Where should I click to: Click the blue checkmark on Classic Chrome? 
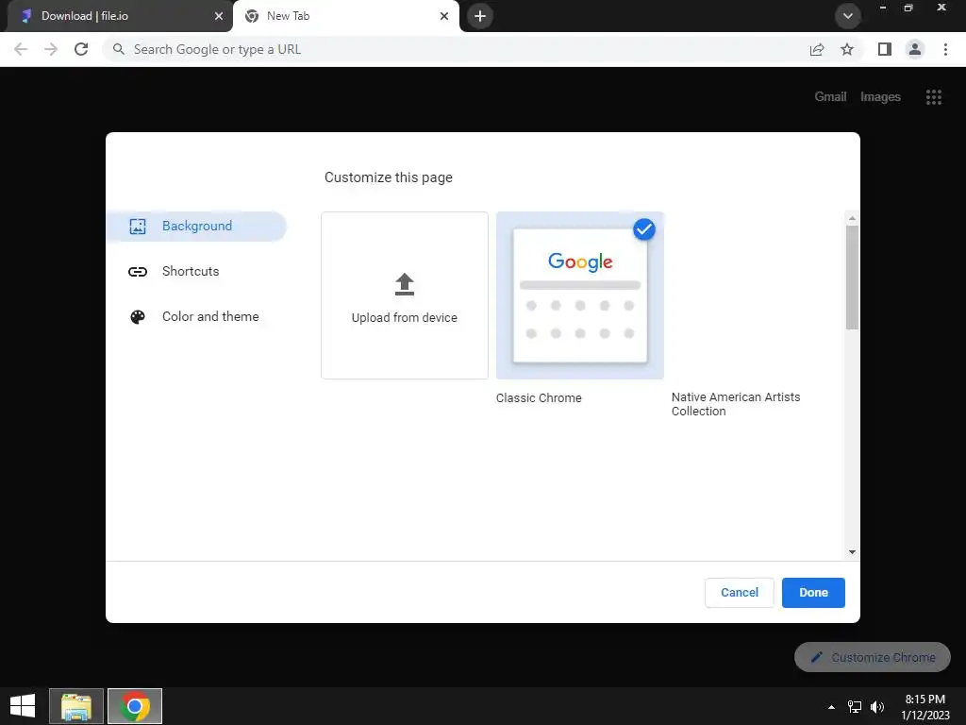point(643,229)
